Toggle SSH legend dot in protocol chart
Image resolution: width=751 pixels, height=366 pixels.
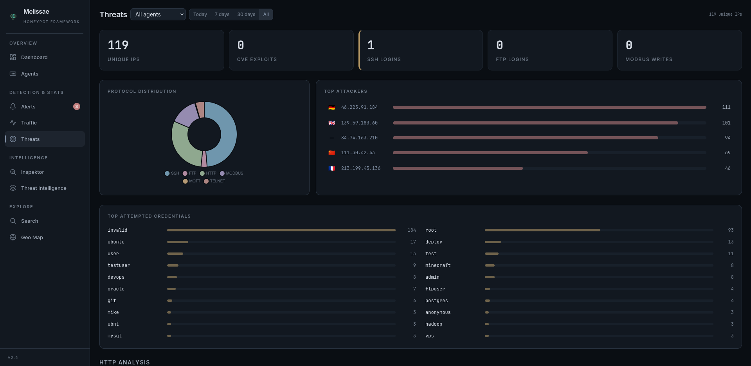[167, 173]
